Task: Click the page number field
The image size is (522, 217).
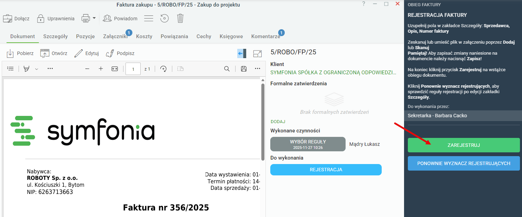Action: pyautogui.click(x=133, y=69)
